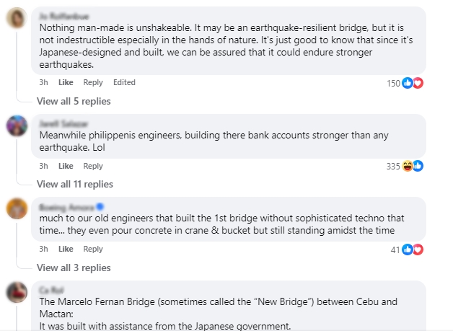Reply to the 'Nothing man-made is unshakeable' comment
The image size is (453, 331).
click(93, 83)
